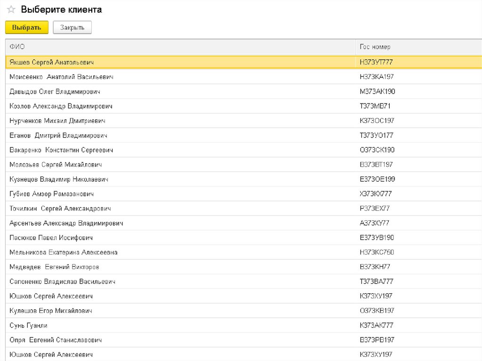The image size is (482, 361).
Task: Choose client Давыдов Олег Владимирович
Action: [55, 91]
